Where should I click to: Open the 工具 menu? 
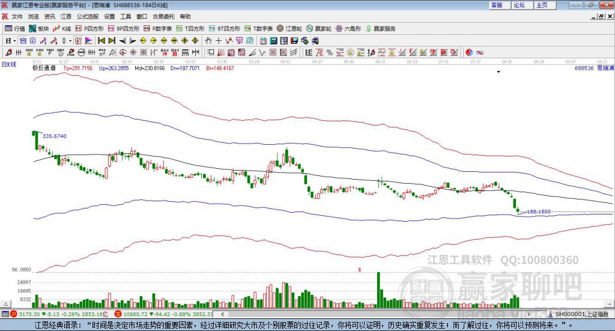click(x=126, y=16)
